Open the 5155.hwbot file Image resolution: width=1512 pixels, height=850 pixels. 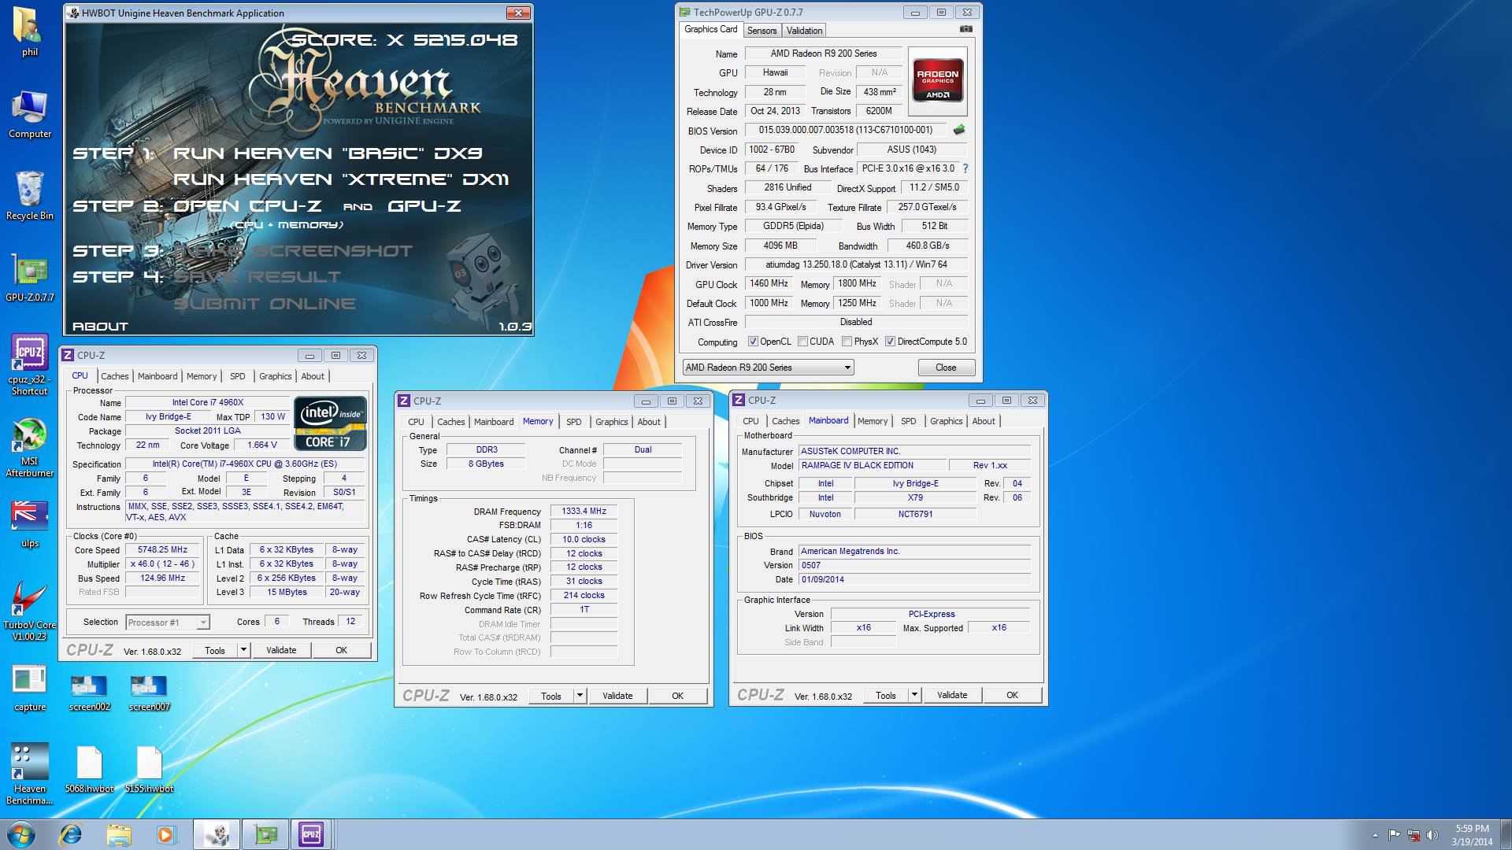pyautogui.click(x=149, y=769)
